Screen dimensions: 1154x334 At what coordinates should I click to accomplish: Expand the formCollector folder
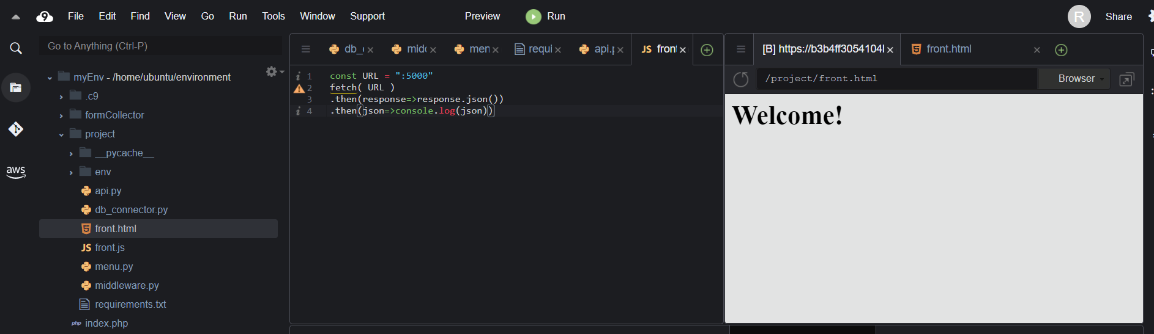coord(61,116)
